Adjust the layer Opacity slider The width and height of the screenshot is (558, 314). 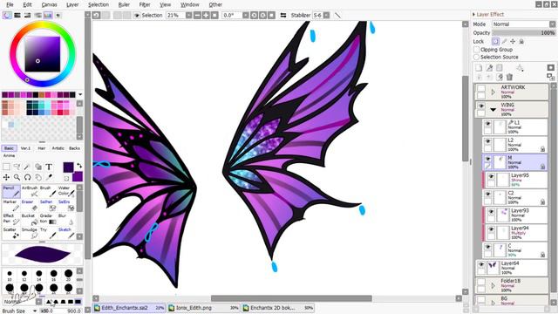click(x=523, y=33)
